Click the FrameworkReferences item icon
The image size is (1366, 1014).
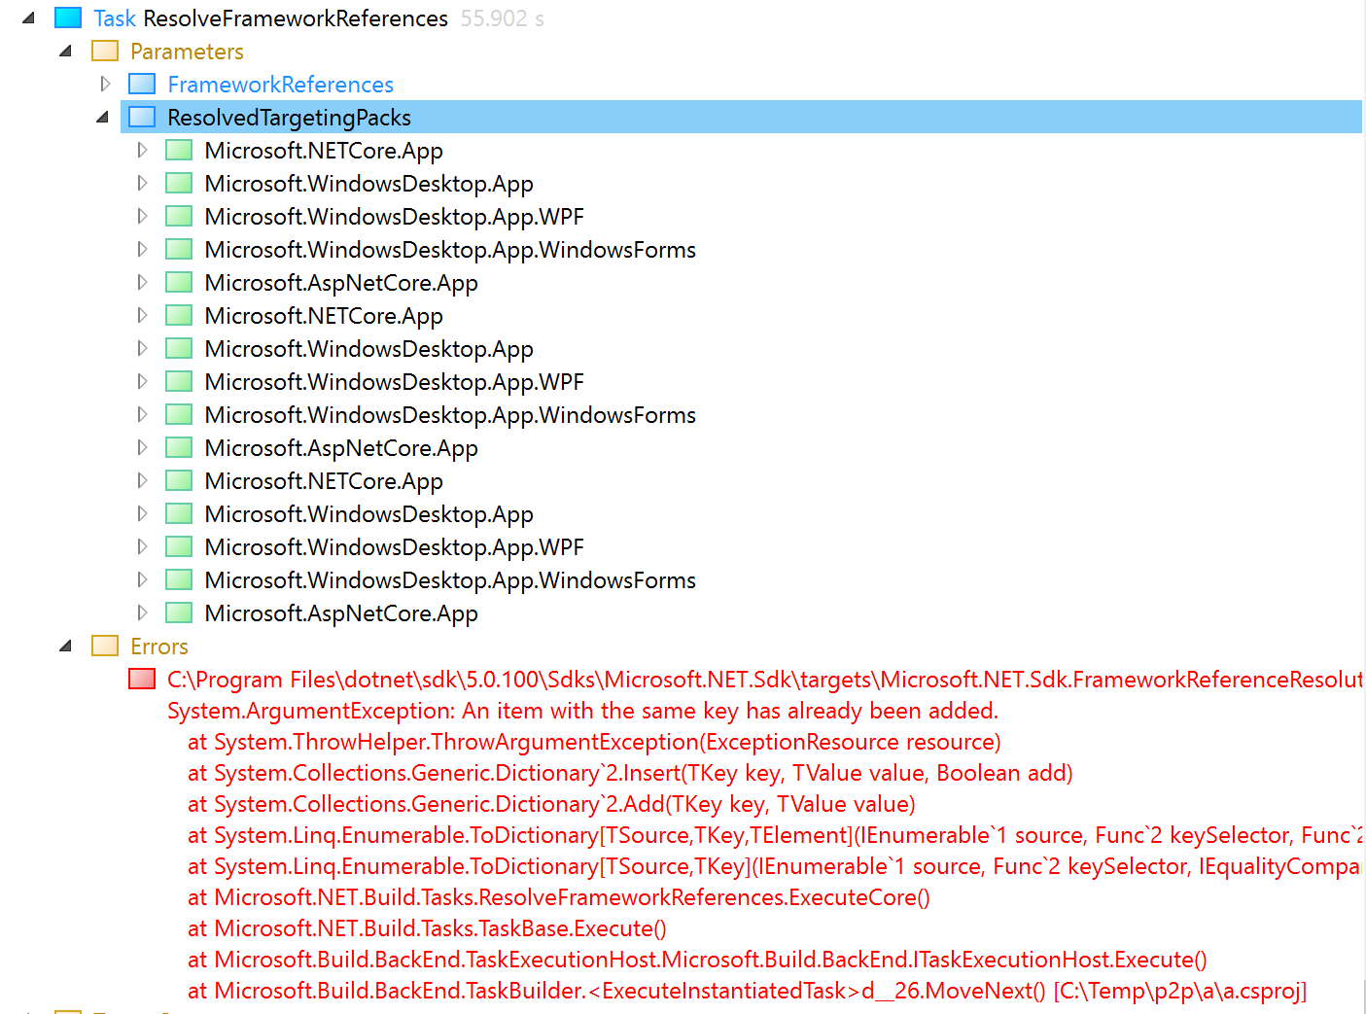pos(142,84)
